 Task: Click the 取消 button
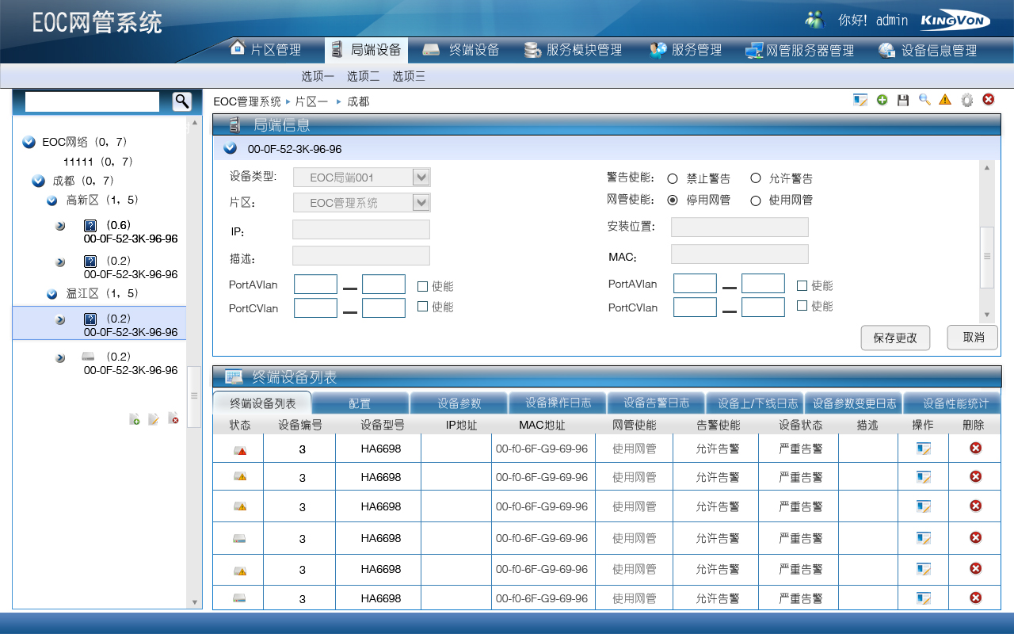973,337
